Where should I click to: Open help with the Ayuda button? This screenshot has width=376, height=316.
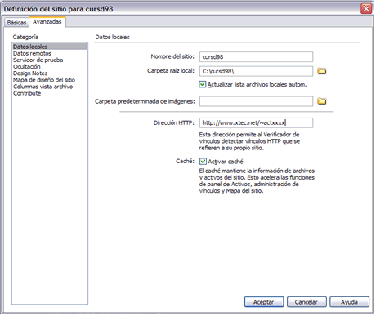pyautogui.click(x=349, y=302)
